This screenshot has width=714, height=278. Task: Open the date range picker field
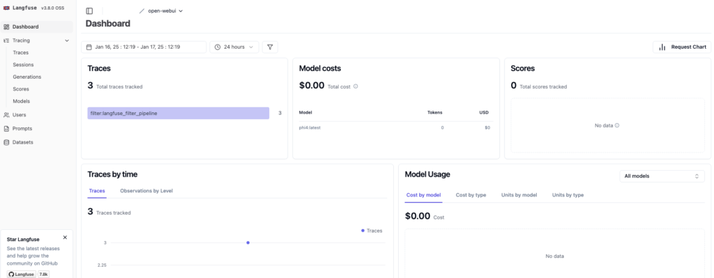click(x=144, y=47)
